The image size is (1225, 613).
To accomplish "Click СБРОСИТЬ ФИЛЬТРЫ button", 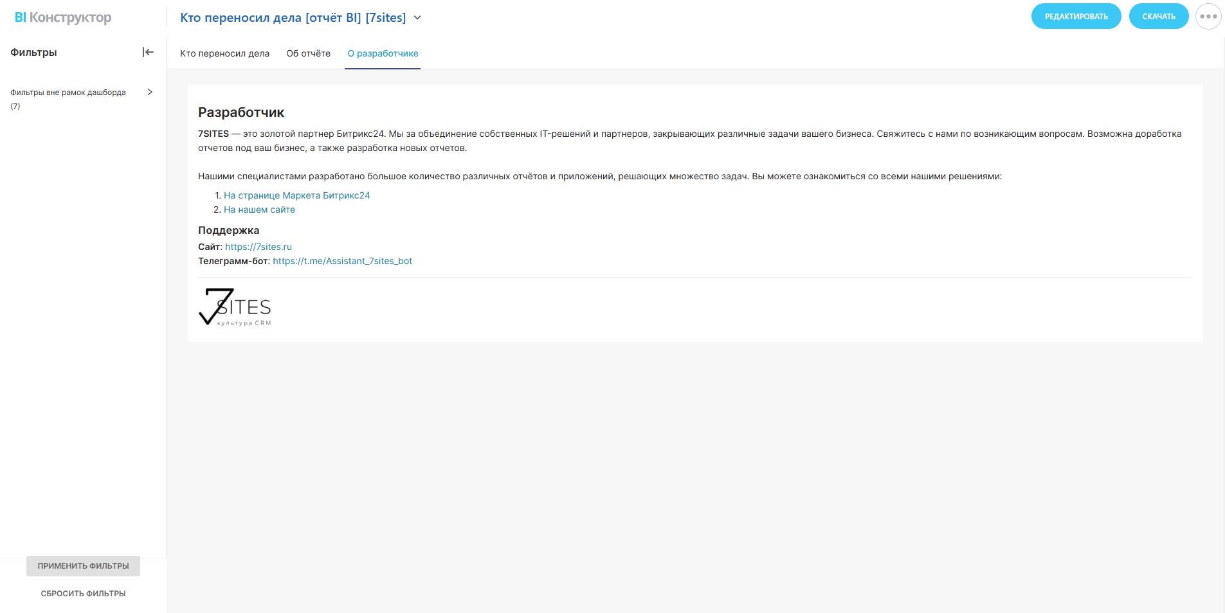I will (x=83, y=594).
